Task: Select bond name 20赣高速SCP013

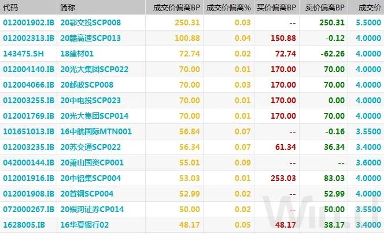Action: [90, 38]
